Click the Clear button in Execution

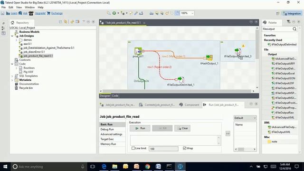182,128
